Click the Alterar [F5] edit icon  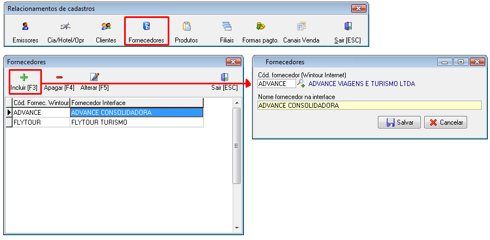click(x=94, y=77)
